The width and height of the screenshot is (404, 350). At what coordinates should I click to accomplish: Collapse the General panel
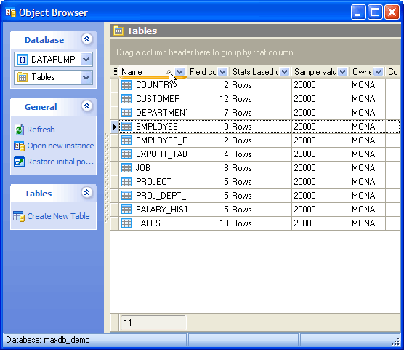click(x=86, y=106)
